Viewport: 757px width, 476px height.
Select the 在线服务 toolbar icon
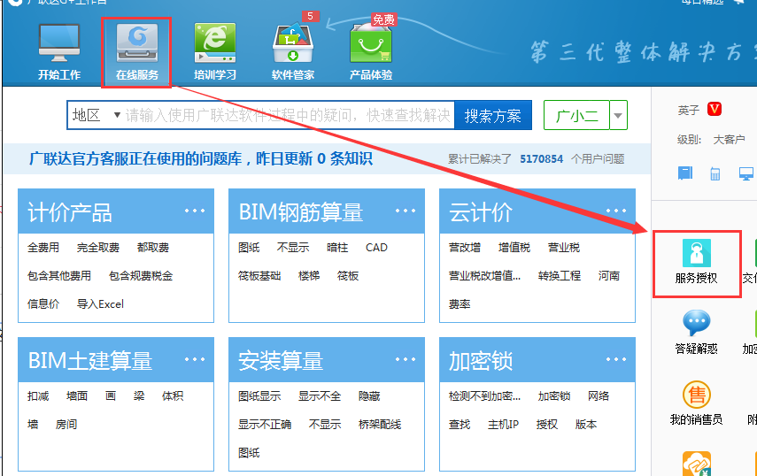coord(137,52)
